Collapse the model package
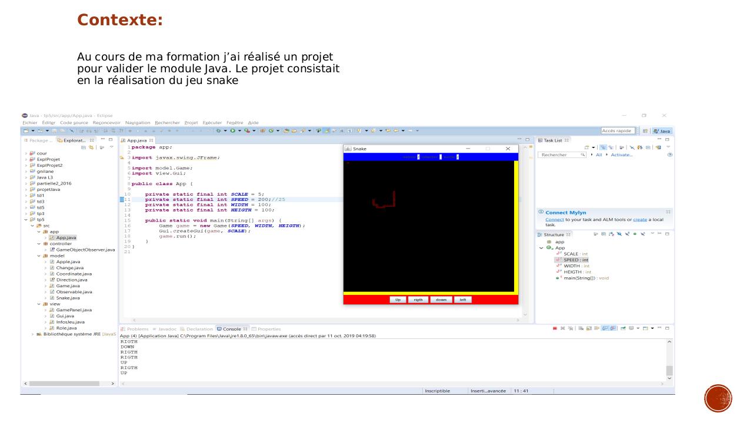Screen dimensions: 753x423 pos(39,255)
